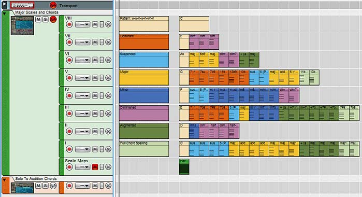Arm record on lane III
Screen dimensions: 362x197
click(x=69, y=114)
